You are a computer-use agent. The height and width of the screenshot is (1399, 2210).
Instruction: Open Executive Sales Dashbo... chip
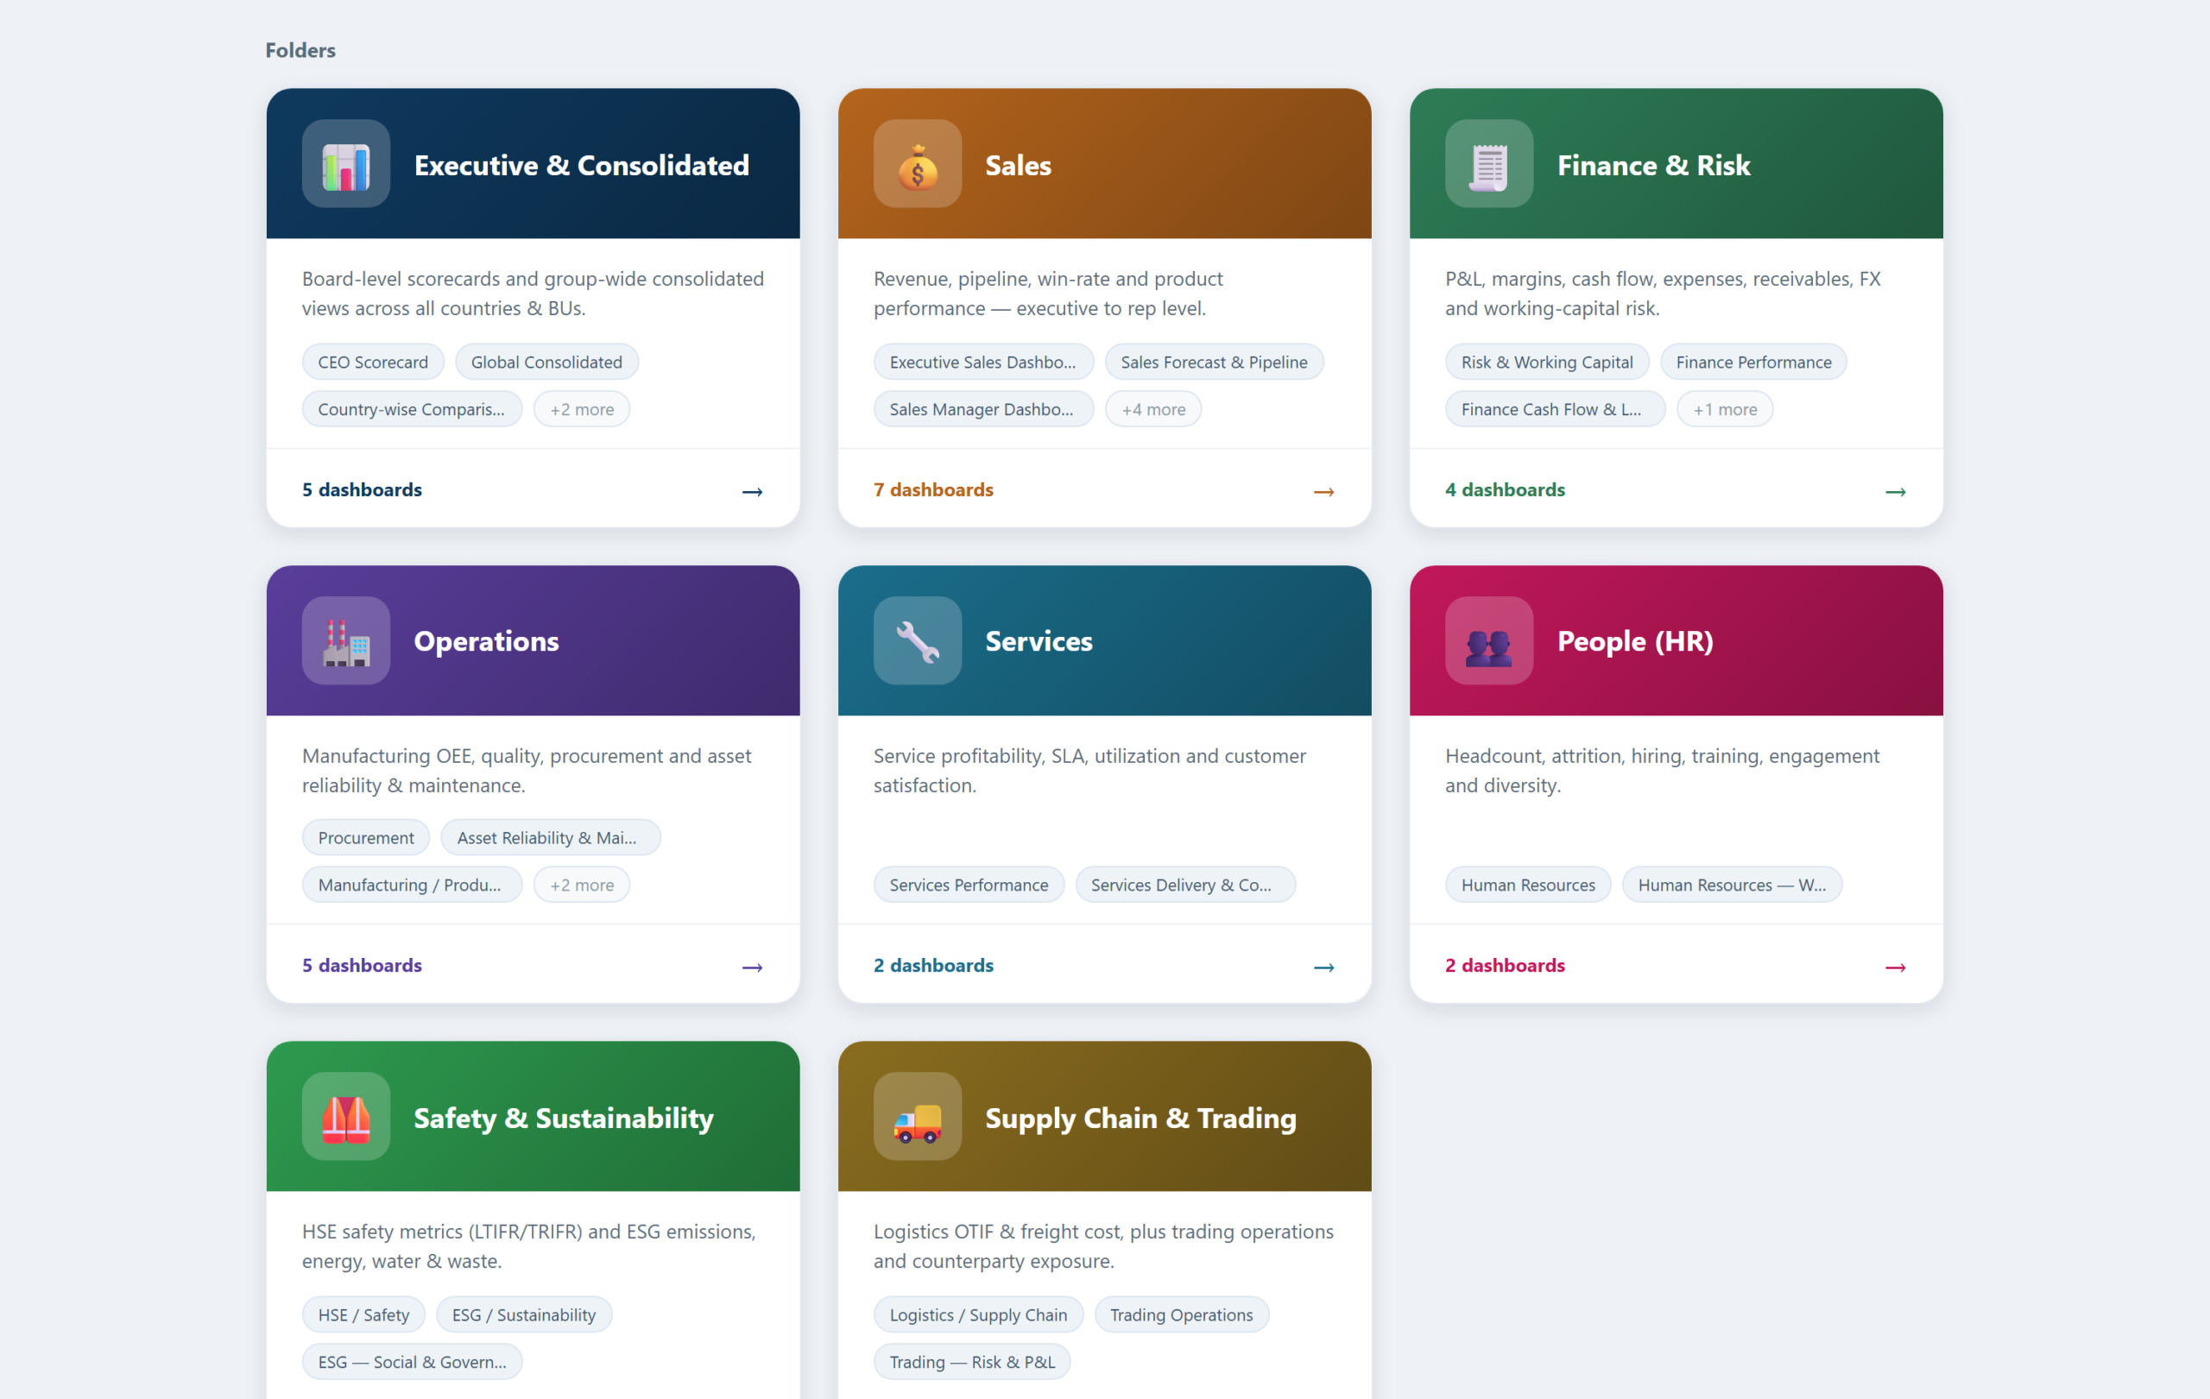click(x=983, y=362)
